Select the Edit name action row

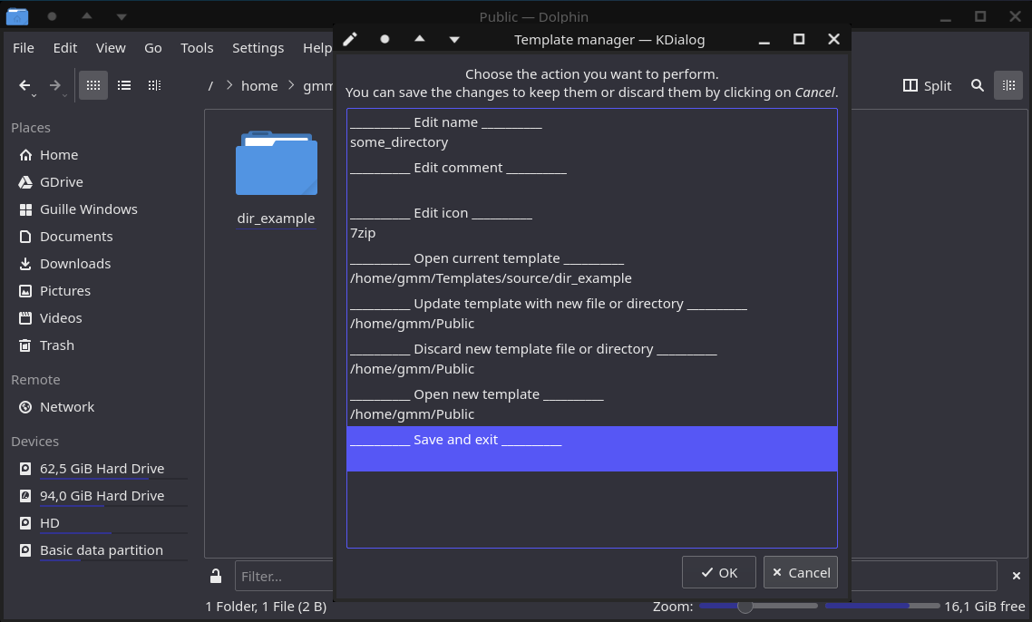591,131
